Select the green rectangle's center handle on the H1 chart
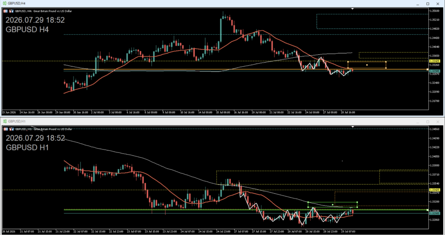445x235 pixels. coord(332,205)
